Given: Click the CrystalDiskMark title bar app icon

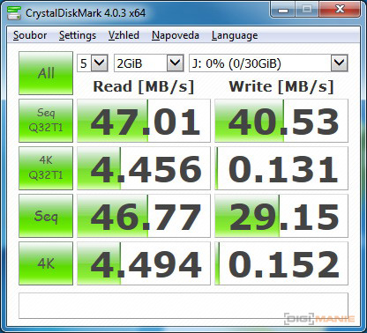Looking at the screenshot, I should point(14,12).
